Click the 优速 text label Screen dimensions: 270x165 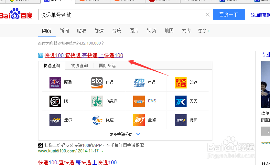[x=110, y=120]
